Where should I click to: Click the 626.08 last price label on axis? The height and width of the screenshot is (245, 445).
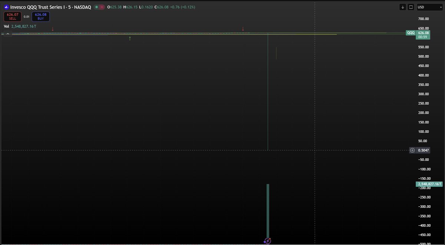pos(423,33)
